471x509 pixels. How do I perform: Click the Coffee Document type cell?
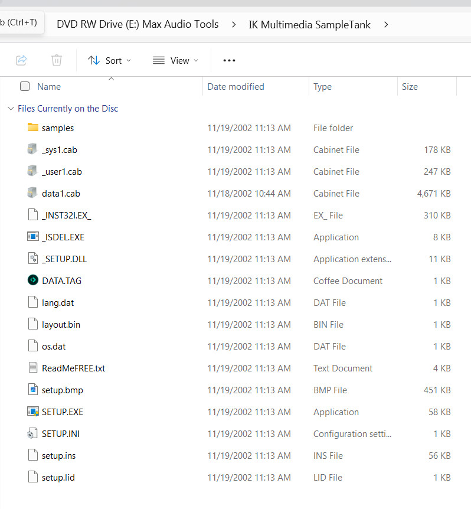click(x=348, y=281)
